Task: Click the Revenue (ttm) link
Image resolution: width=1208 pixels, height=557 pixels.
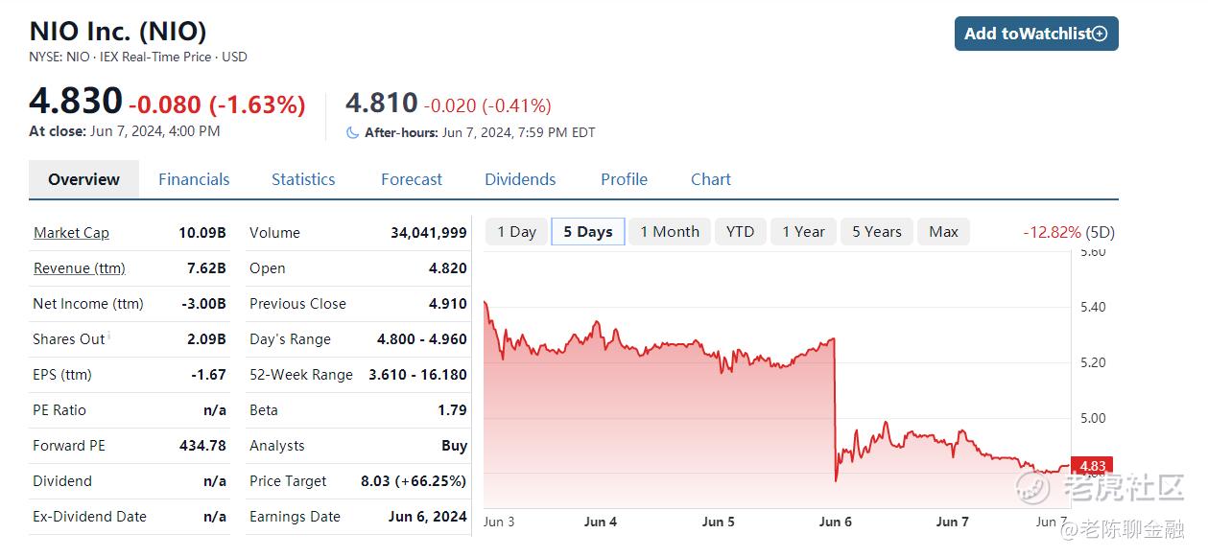Action: [x=80, y=268]
